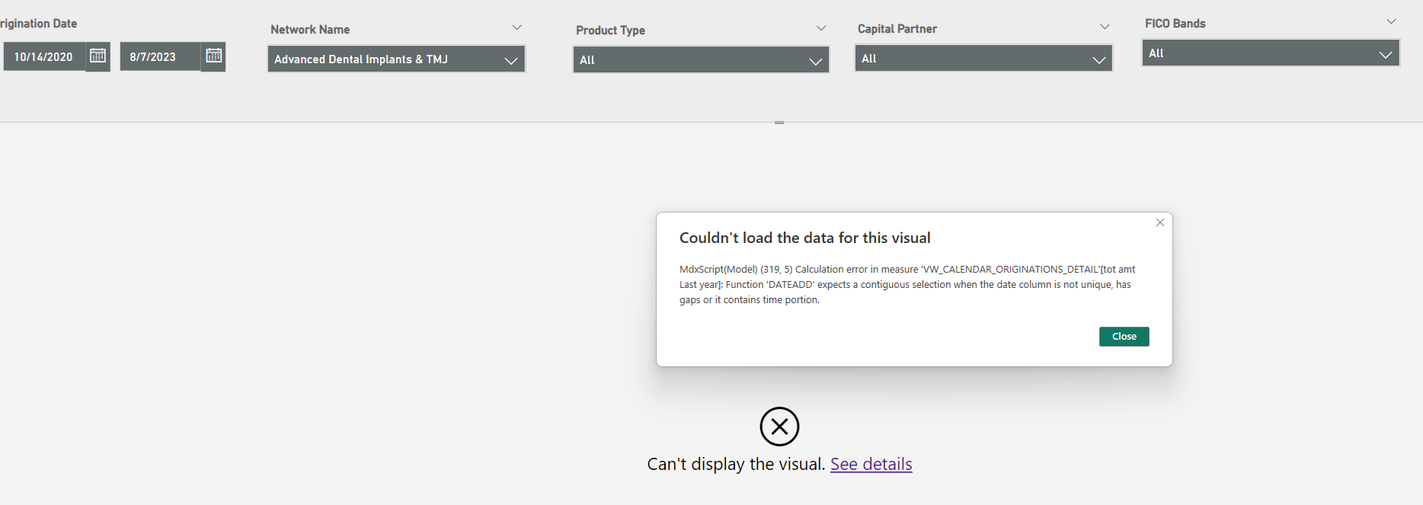
Task: Open the Capital Partner dropdown set to All
Action: (983, 59)
